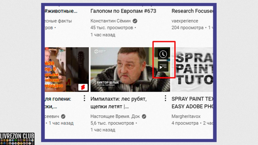Screen dimensions: 258x145
Task: Click the Add to queue icon
Action: tap(163, 66)
